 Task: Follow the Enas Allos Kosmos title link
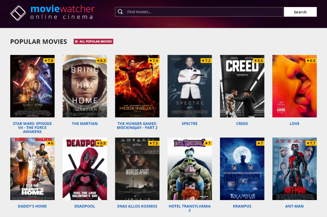click(137, 206)
